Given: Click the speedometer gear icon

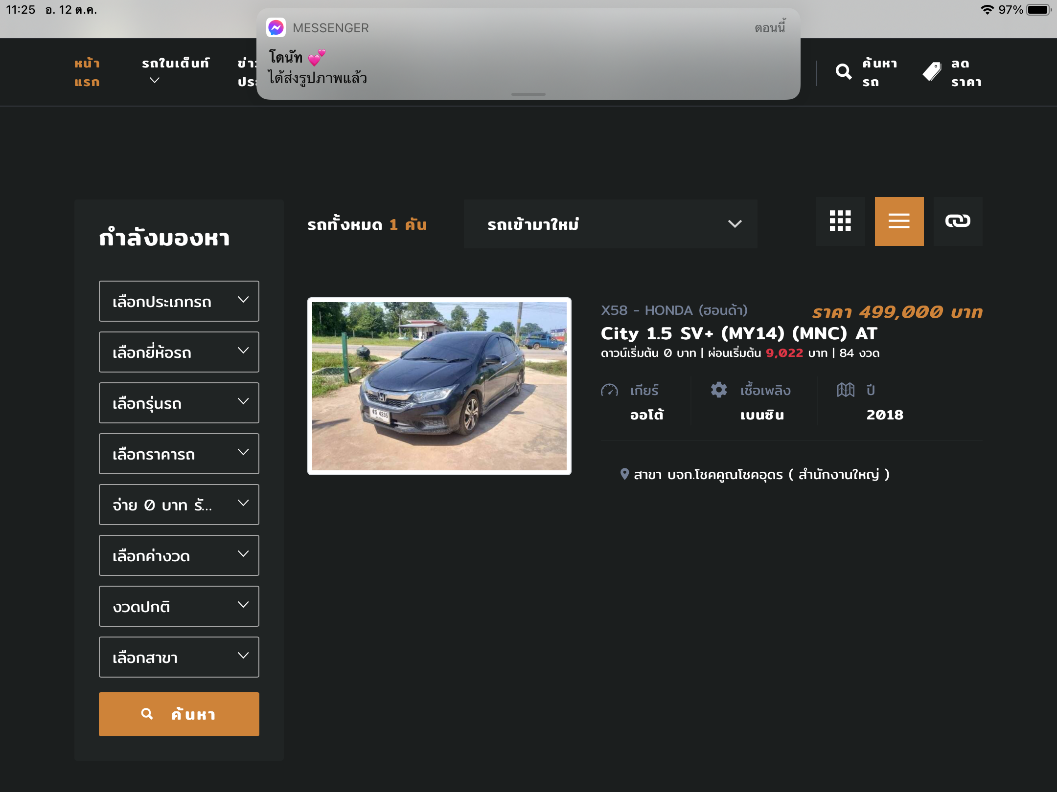Looking at the screenshot, I should 610,390.
